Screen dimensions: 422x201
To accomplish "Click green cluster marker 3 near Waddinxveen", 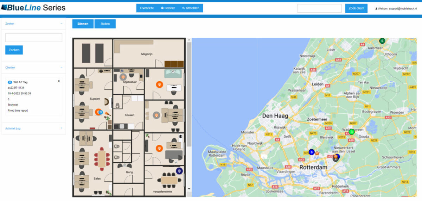I will pyautogui.click(x=351, y=132).
